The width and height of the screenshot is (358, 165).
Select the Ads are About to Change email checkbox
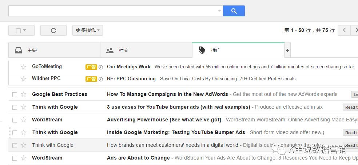[x=15, y=158]
